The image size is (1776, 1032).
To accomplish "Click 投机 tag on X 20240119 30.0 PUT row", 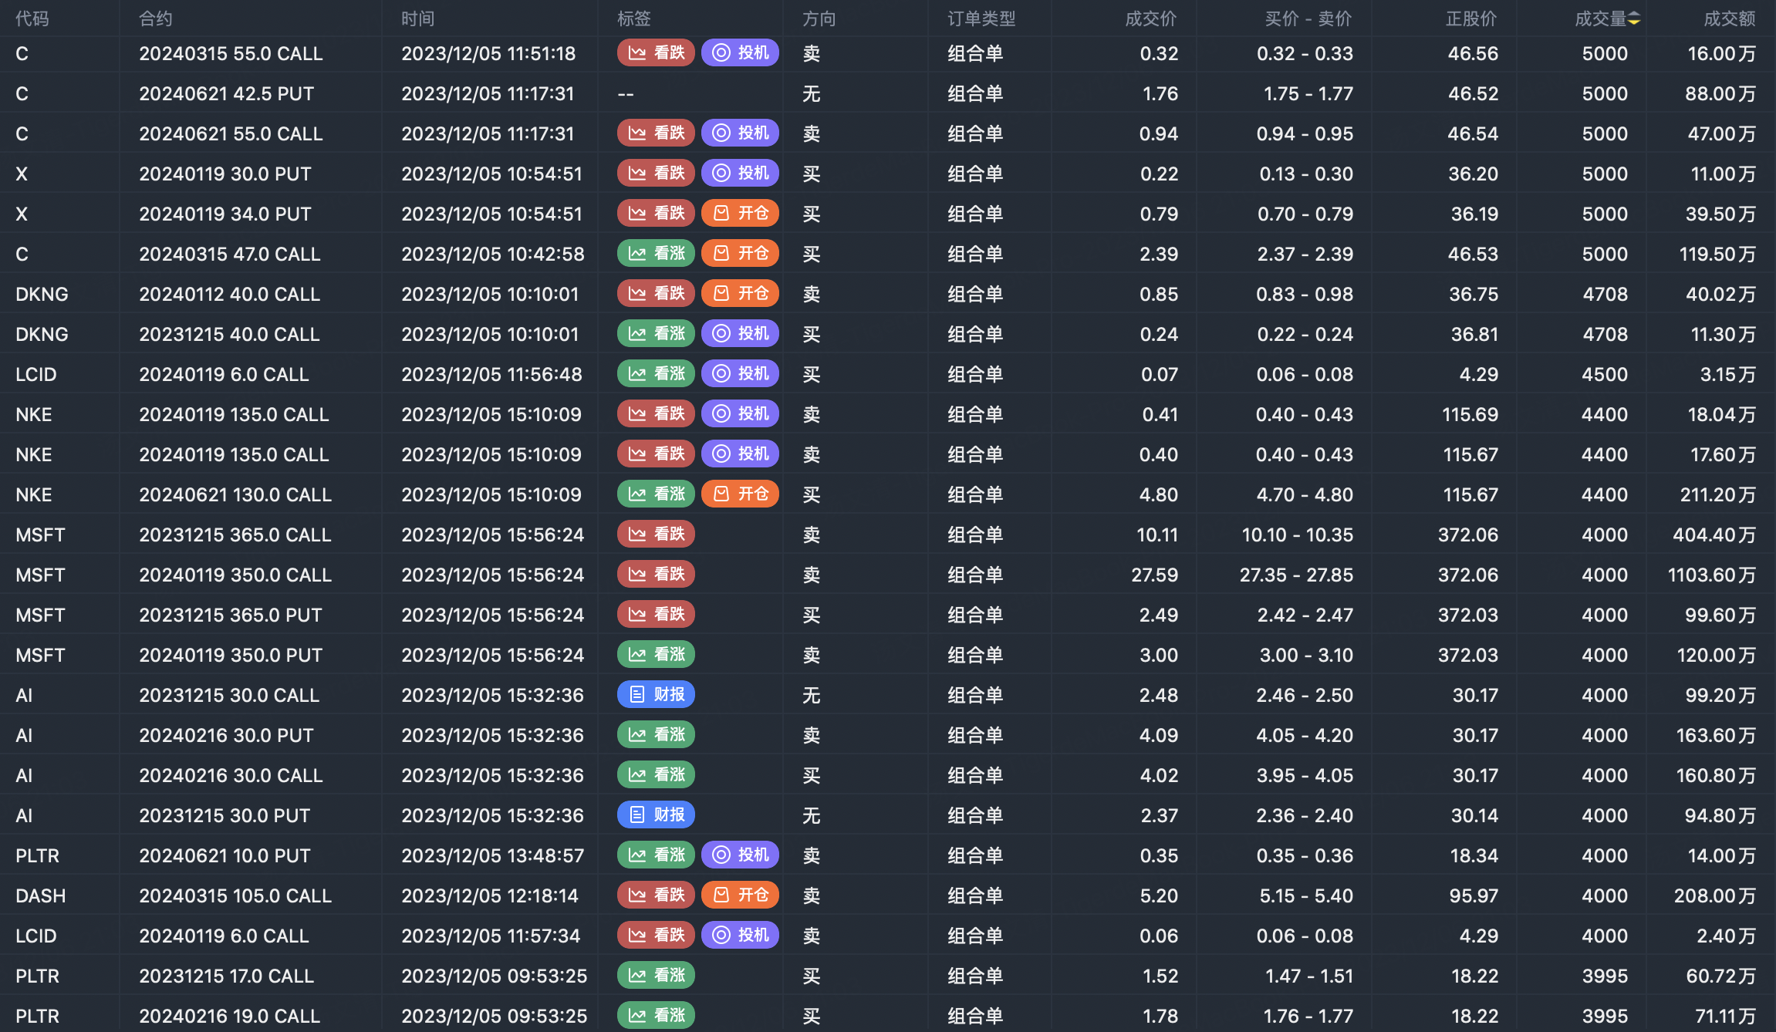I will (740, 173).
